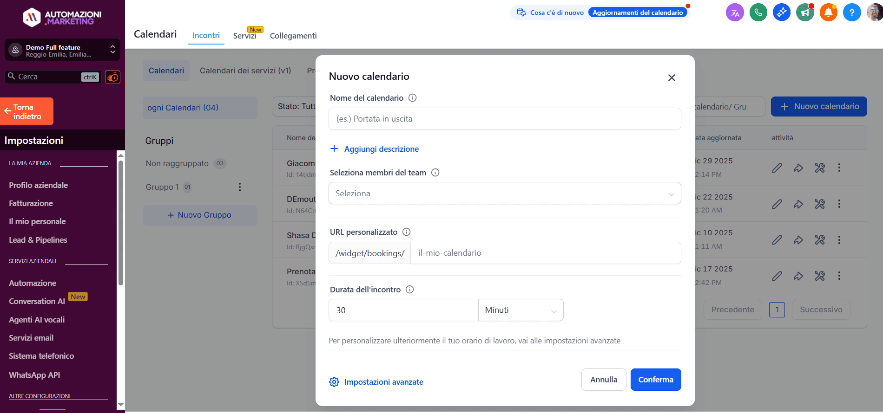
Task: Click the orange quick actions lightning icon
Action: point(112,77)
